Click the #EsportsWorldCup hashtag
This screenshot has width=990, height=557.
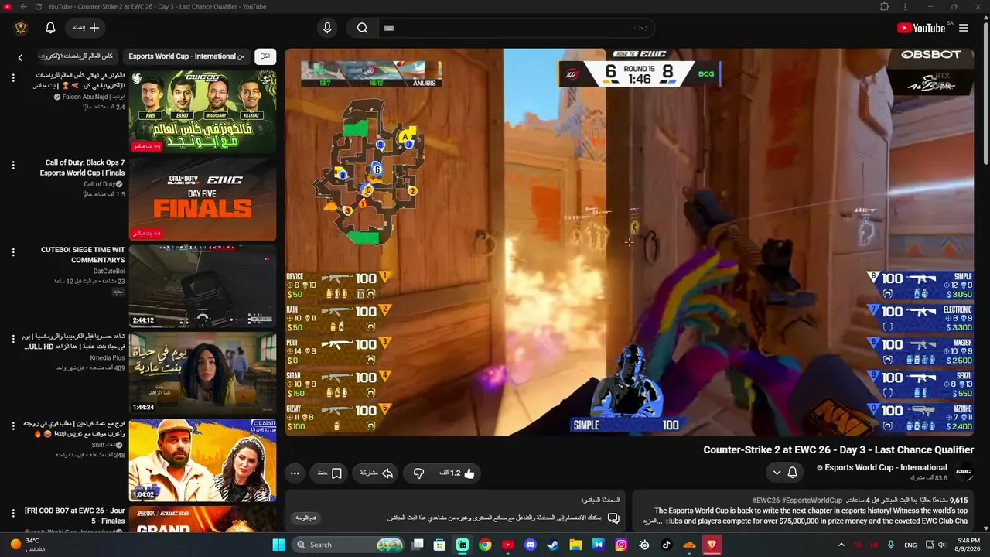pyautogui.click(x=812, y=501)
